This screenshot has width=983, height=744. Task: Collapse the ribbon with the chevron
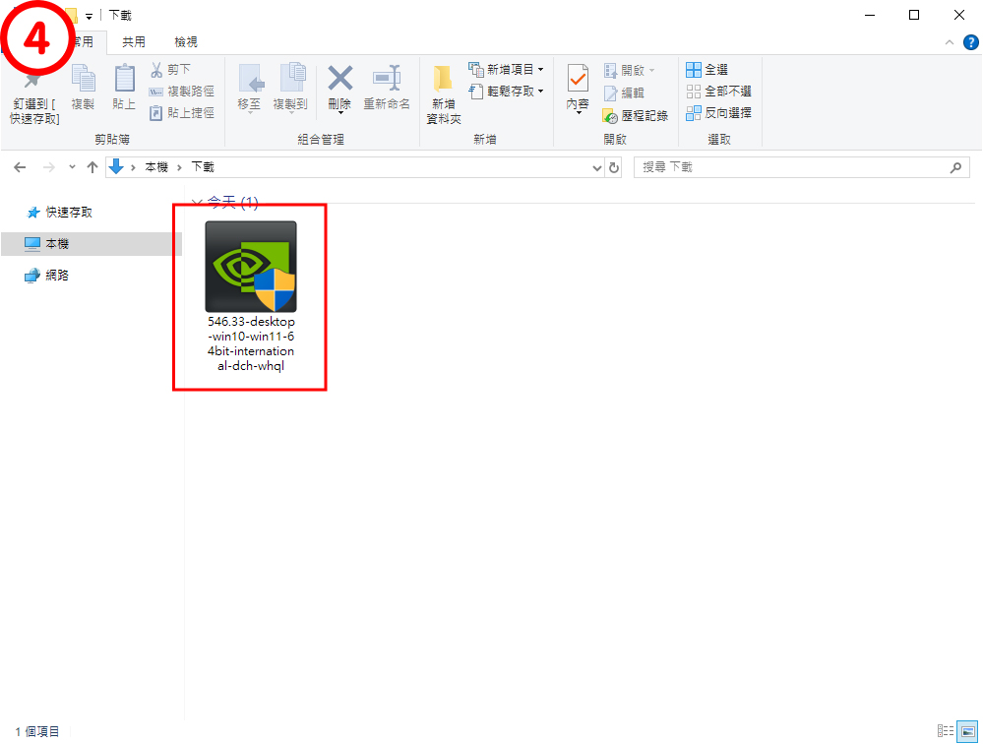click(950, 42)
